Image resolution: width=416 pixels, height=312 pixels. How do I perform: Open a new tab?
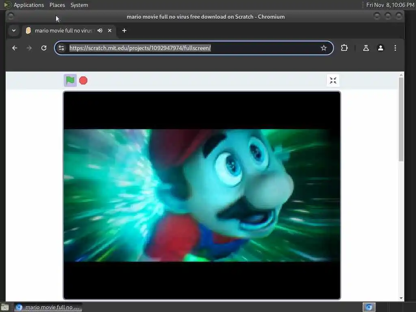point(124,30)
